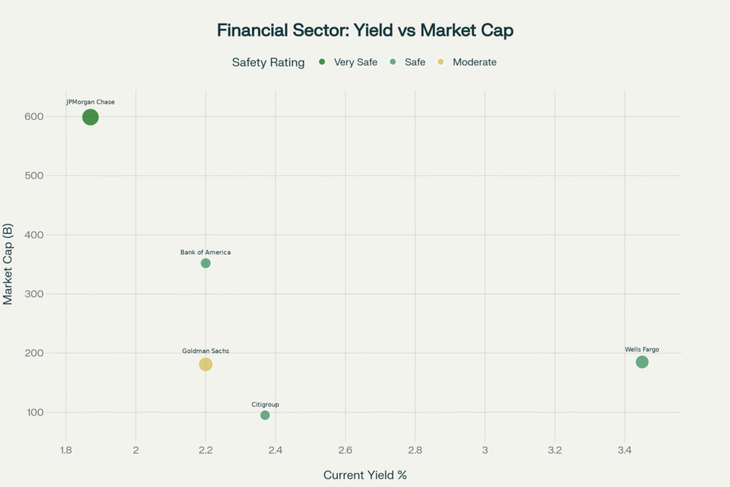The height and width of the screenshot is (487, 730).
Task: Select the Bank of America data point
Action: pyautogui.click(x=206, y=263)
